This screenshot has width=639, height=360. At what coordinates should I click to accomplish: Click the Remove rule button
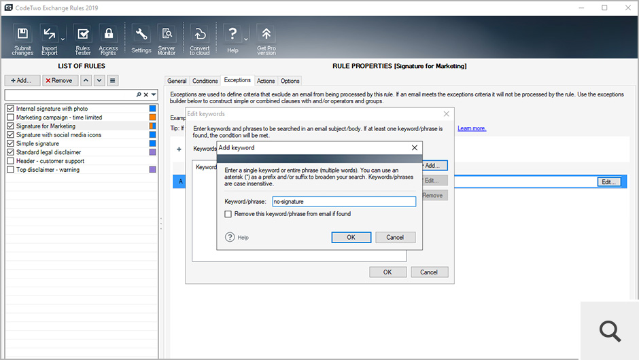coord(61,81)
